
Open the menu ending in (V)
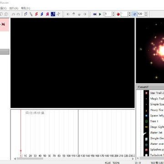3,8
